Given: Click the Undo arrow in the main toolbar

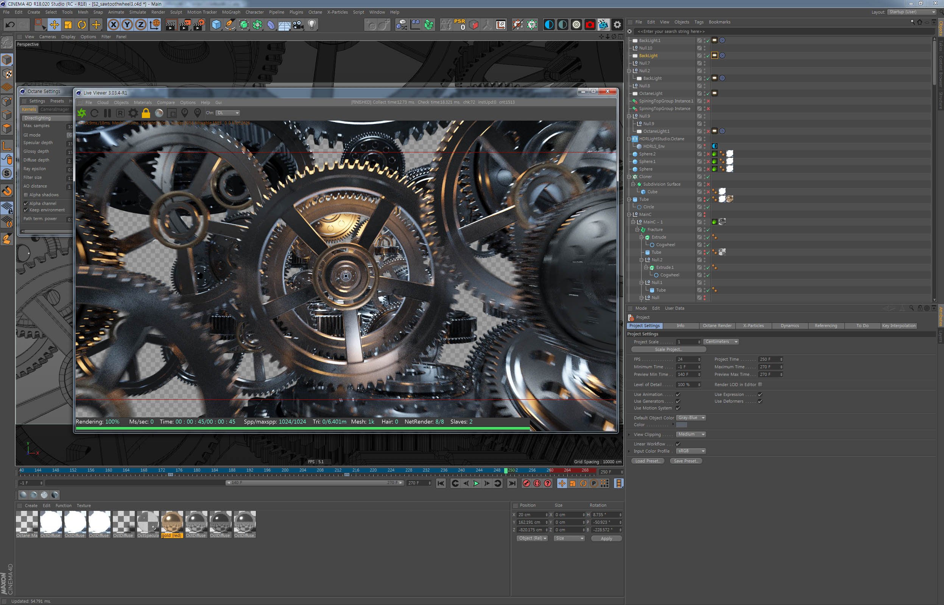Looking at the screenshot, I should 10,25.
